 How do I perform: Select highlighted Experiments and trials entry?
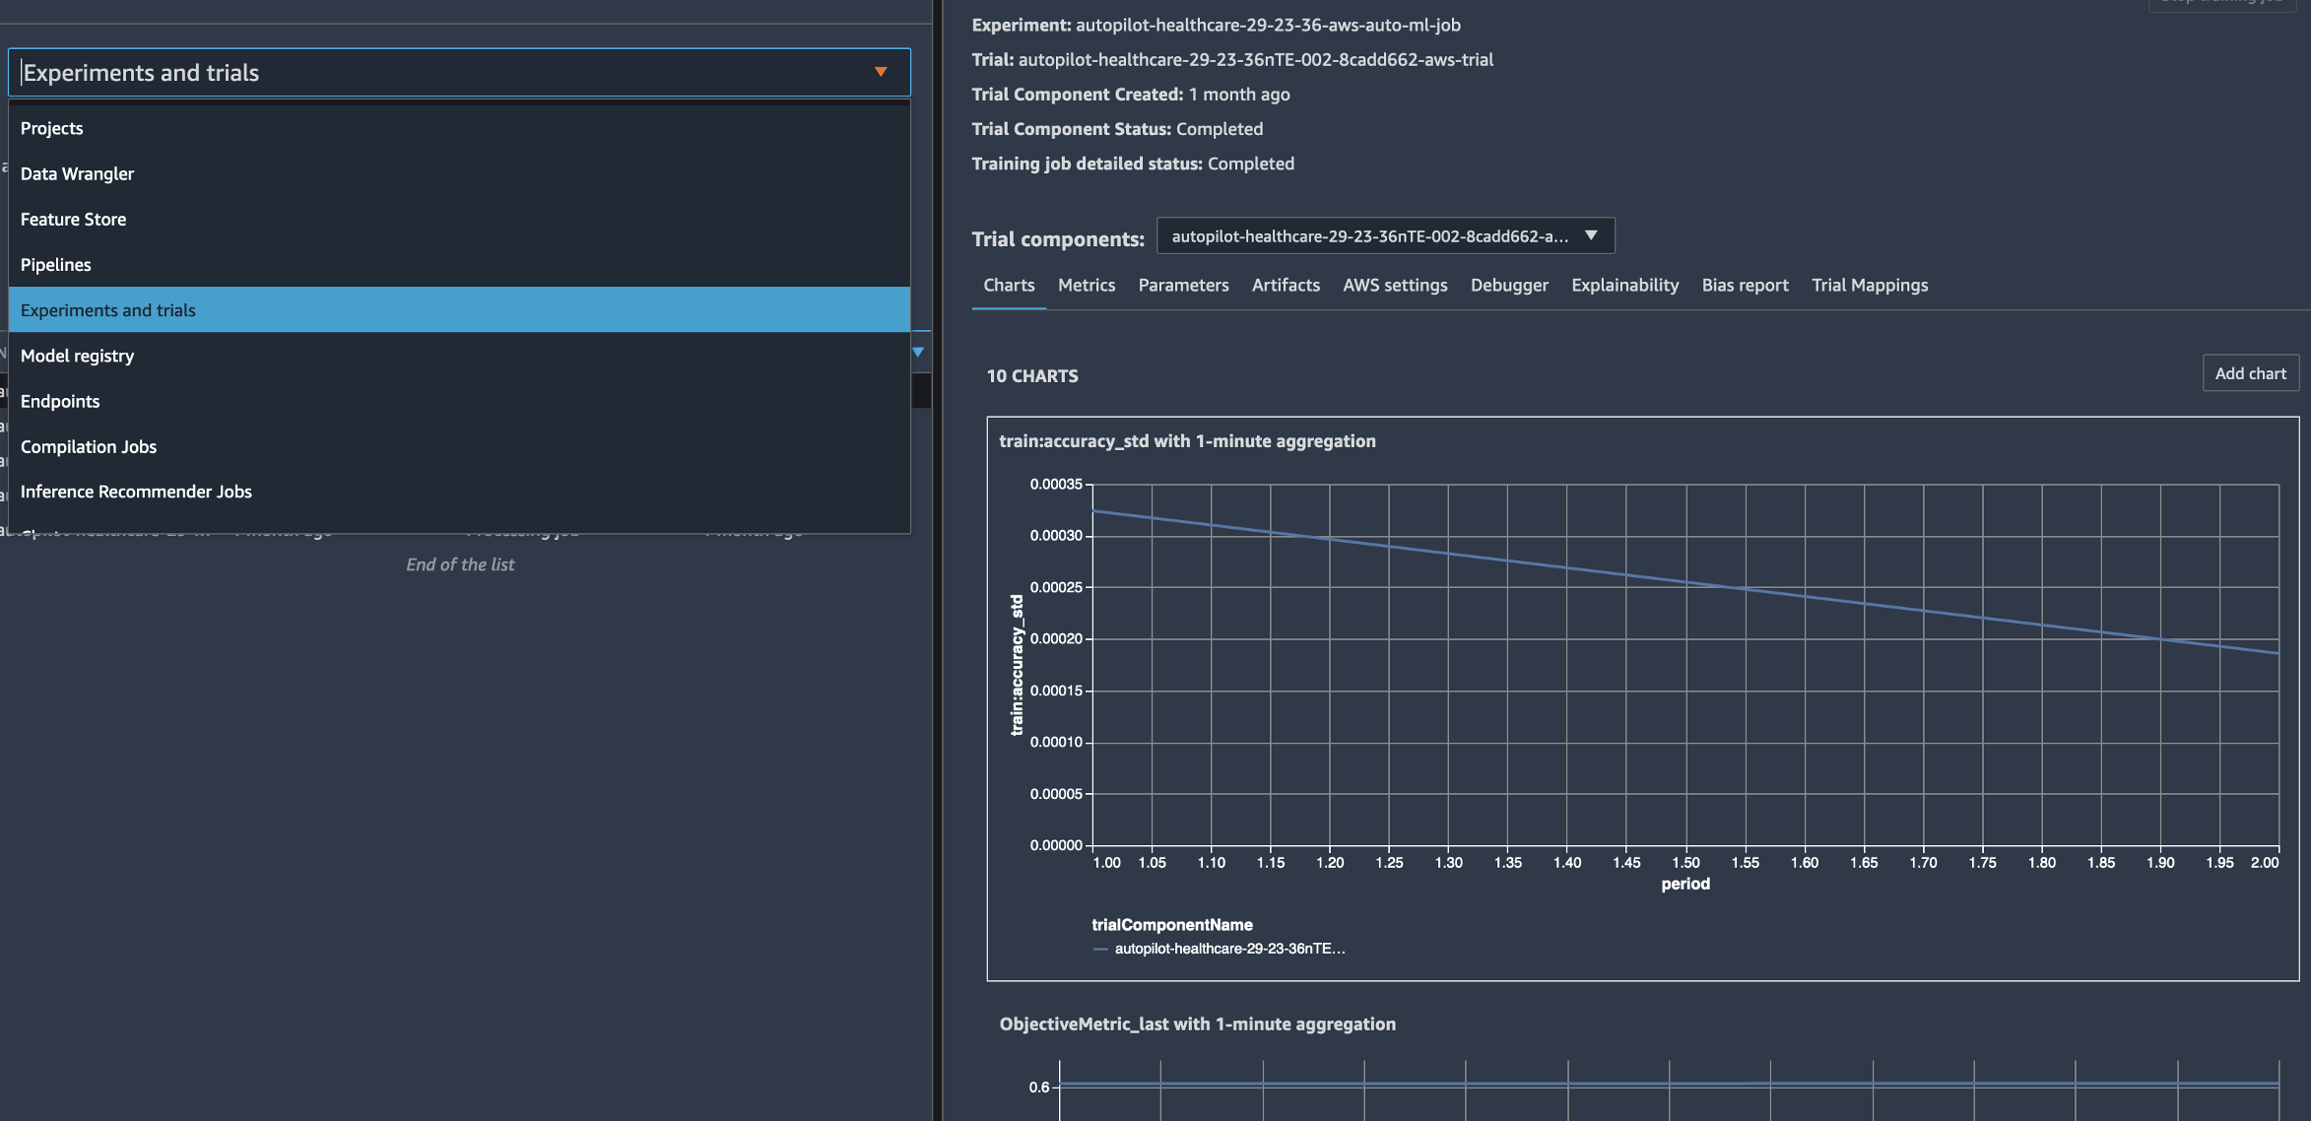[108, 310]
